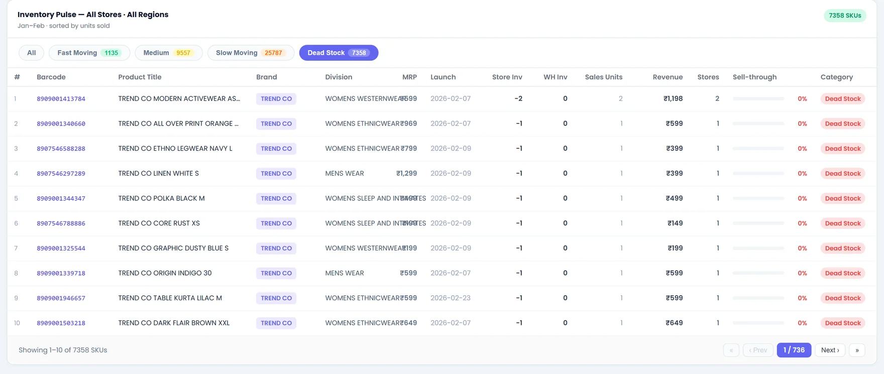Click the 7358 SKUs badge

point(845,16)
